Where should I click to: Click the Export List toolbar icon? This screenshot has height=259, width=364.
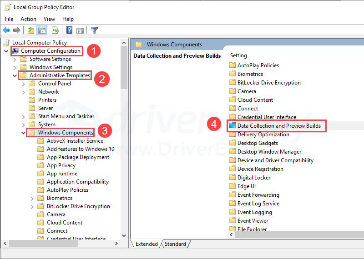click(55, 30)
